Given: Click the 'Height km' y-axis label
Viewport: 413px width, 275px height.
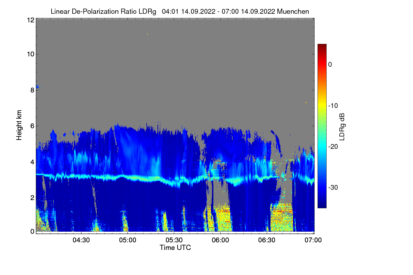Looking at the screenshot, I should [x=19, y=125].
